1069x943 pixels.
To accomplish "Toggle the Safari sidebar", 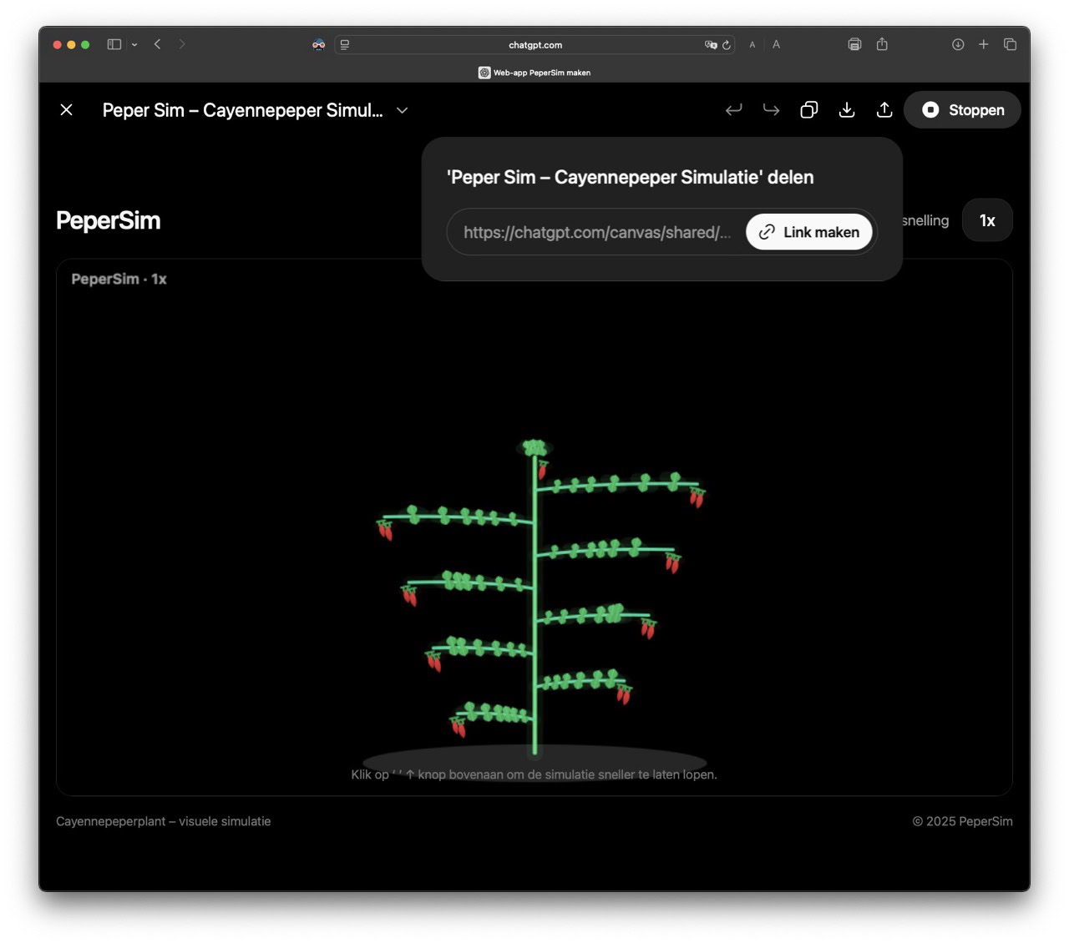I will point(114,44).
